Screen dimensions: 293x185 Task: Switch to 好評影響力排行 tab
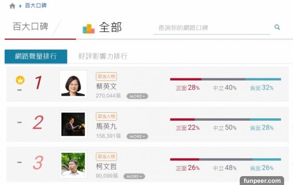tap(103, 56)
